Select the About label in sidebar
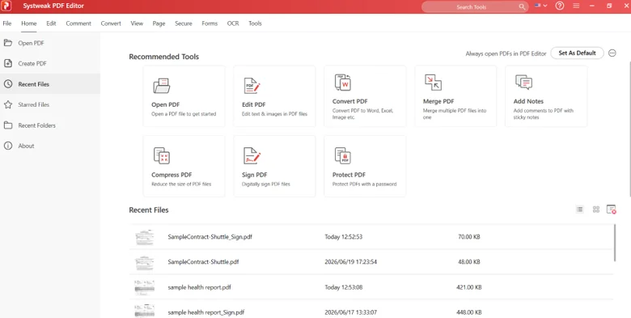Screen dimensions: 631x318 (x=26, y=146)
